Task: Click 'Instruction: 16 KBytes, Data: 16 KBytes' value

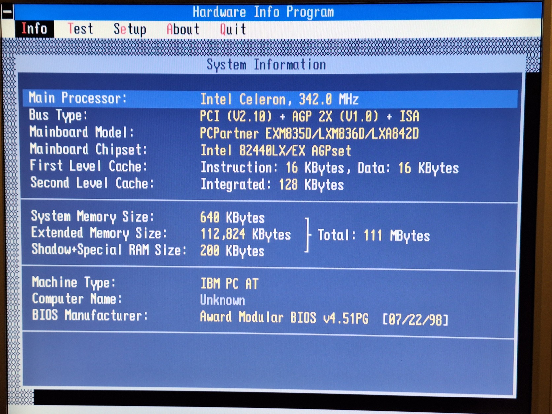Action: tap(330, 168)
